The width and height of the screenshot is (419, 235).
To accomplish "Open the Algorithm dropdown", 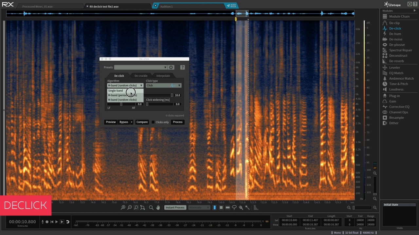I will (x=125, y=86).
